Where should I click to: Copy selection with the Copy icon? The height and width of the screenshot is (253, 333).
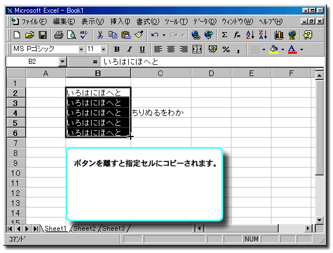pyautogui.click(x=113, y=35)
